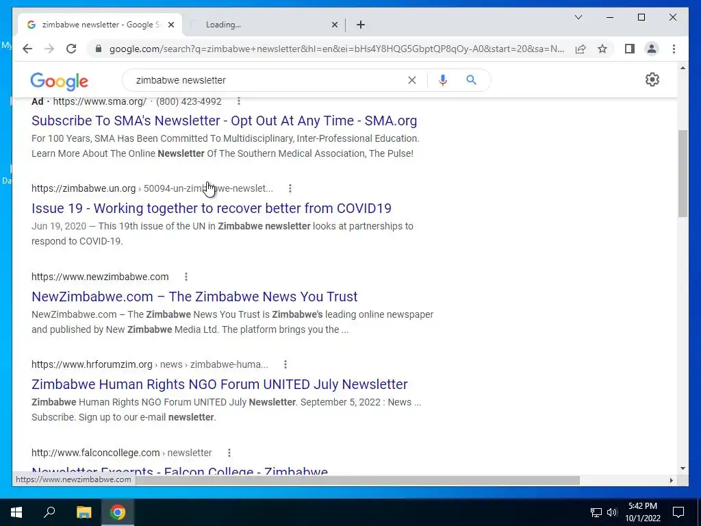Click the scroll up arrow
Screen dimensions: 701x526
pos(683,68)
